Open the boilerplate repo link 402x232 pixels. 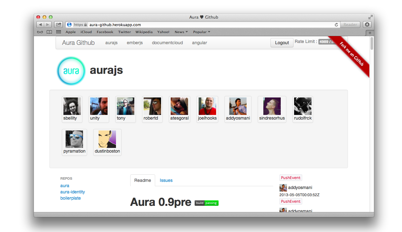pyautogui.click(x=71, y=198)
